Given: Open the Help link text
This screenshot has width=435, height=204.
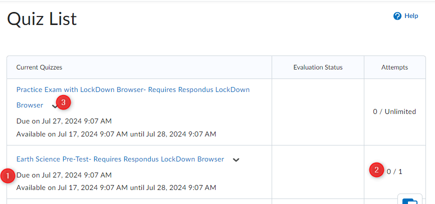Looking at the screenshot, I should [411, 16].
